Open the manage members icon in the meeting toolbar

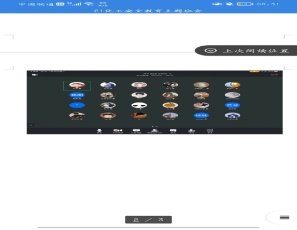[154, 131]
